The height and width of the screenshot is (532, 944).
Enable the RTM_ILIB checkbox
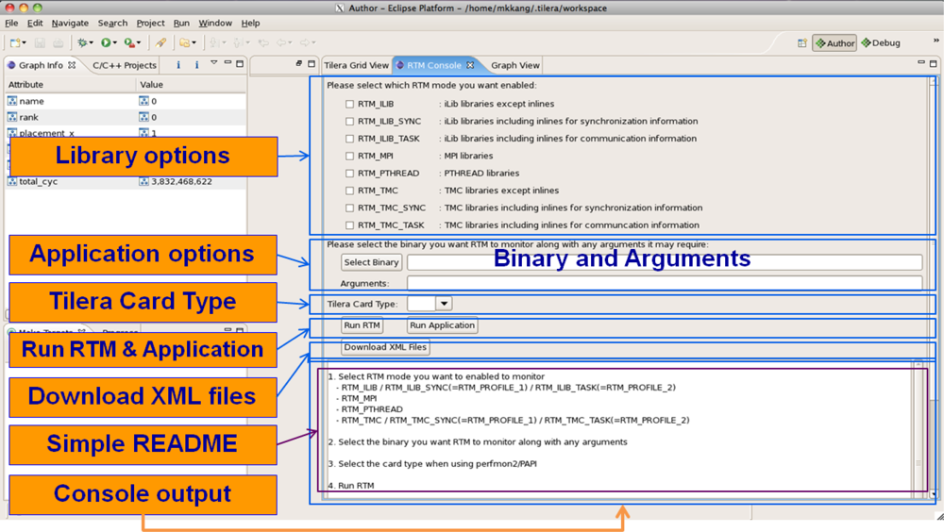coord(349,104)
